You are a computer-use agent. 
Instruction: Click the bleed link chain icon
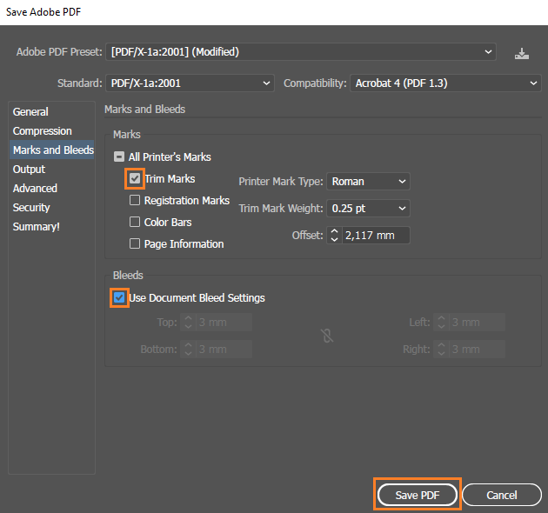tap(327, 336)
